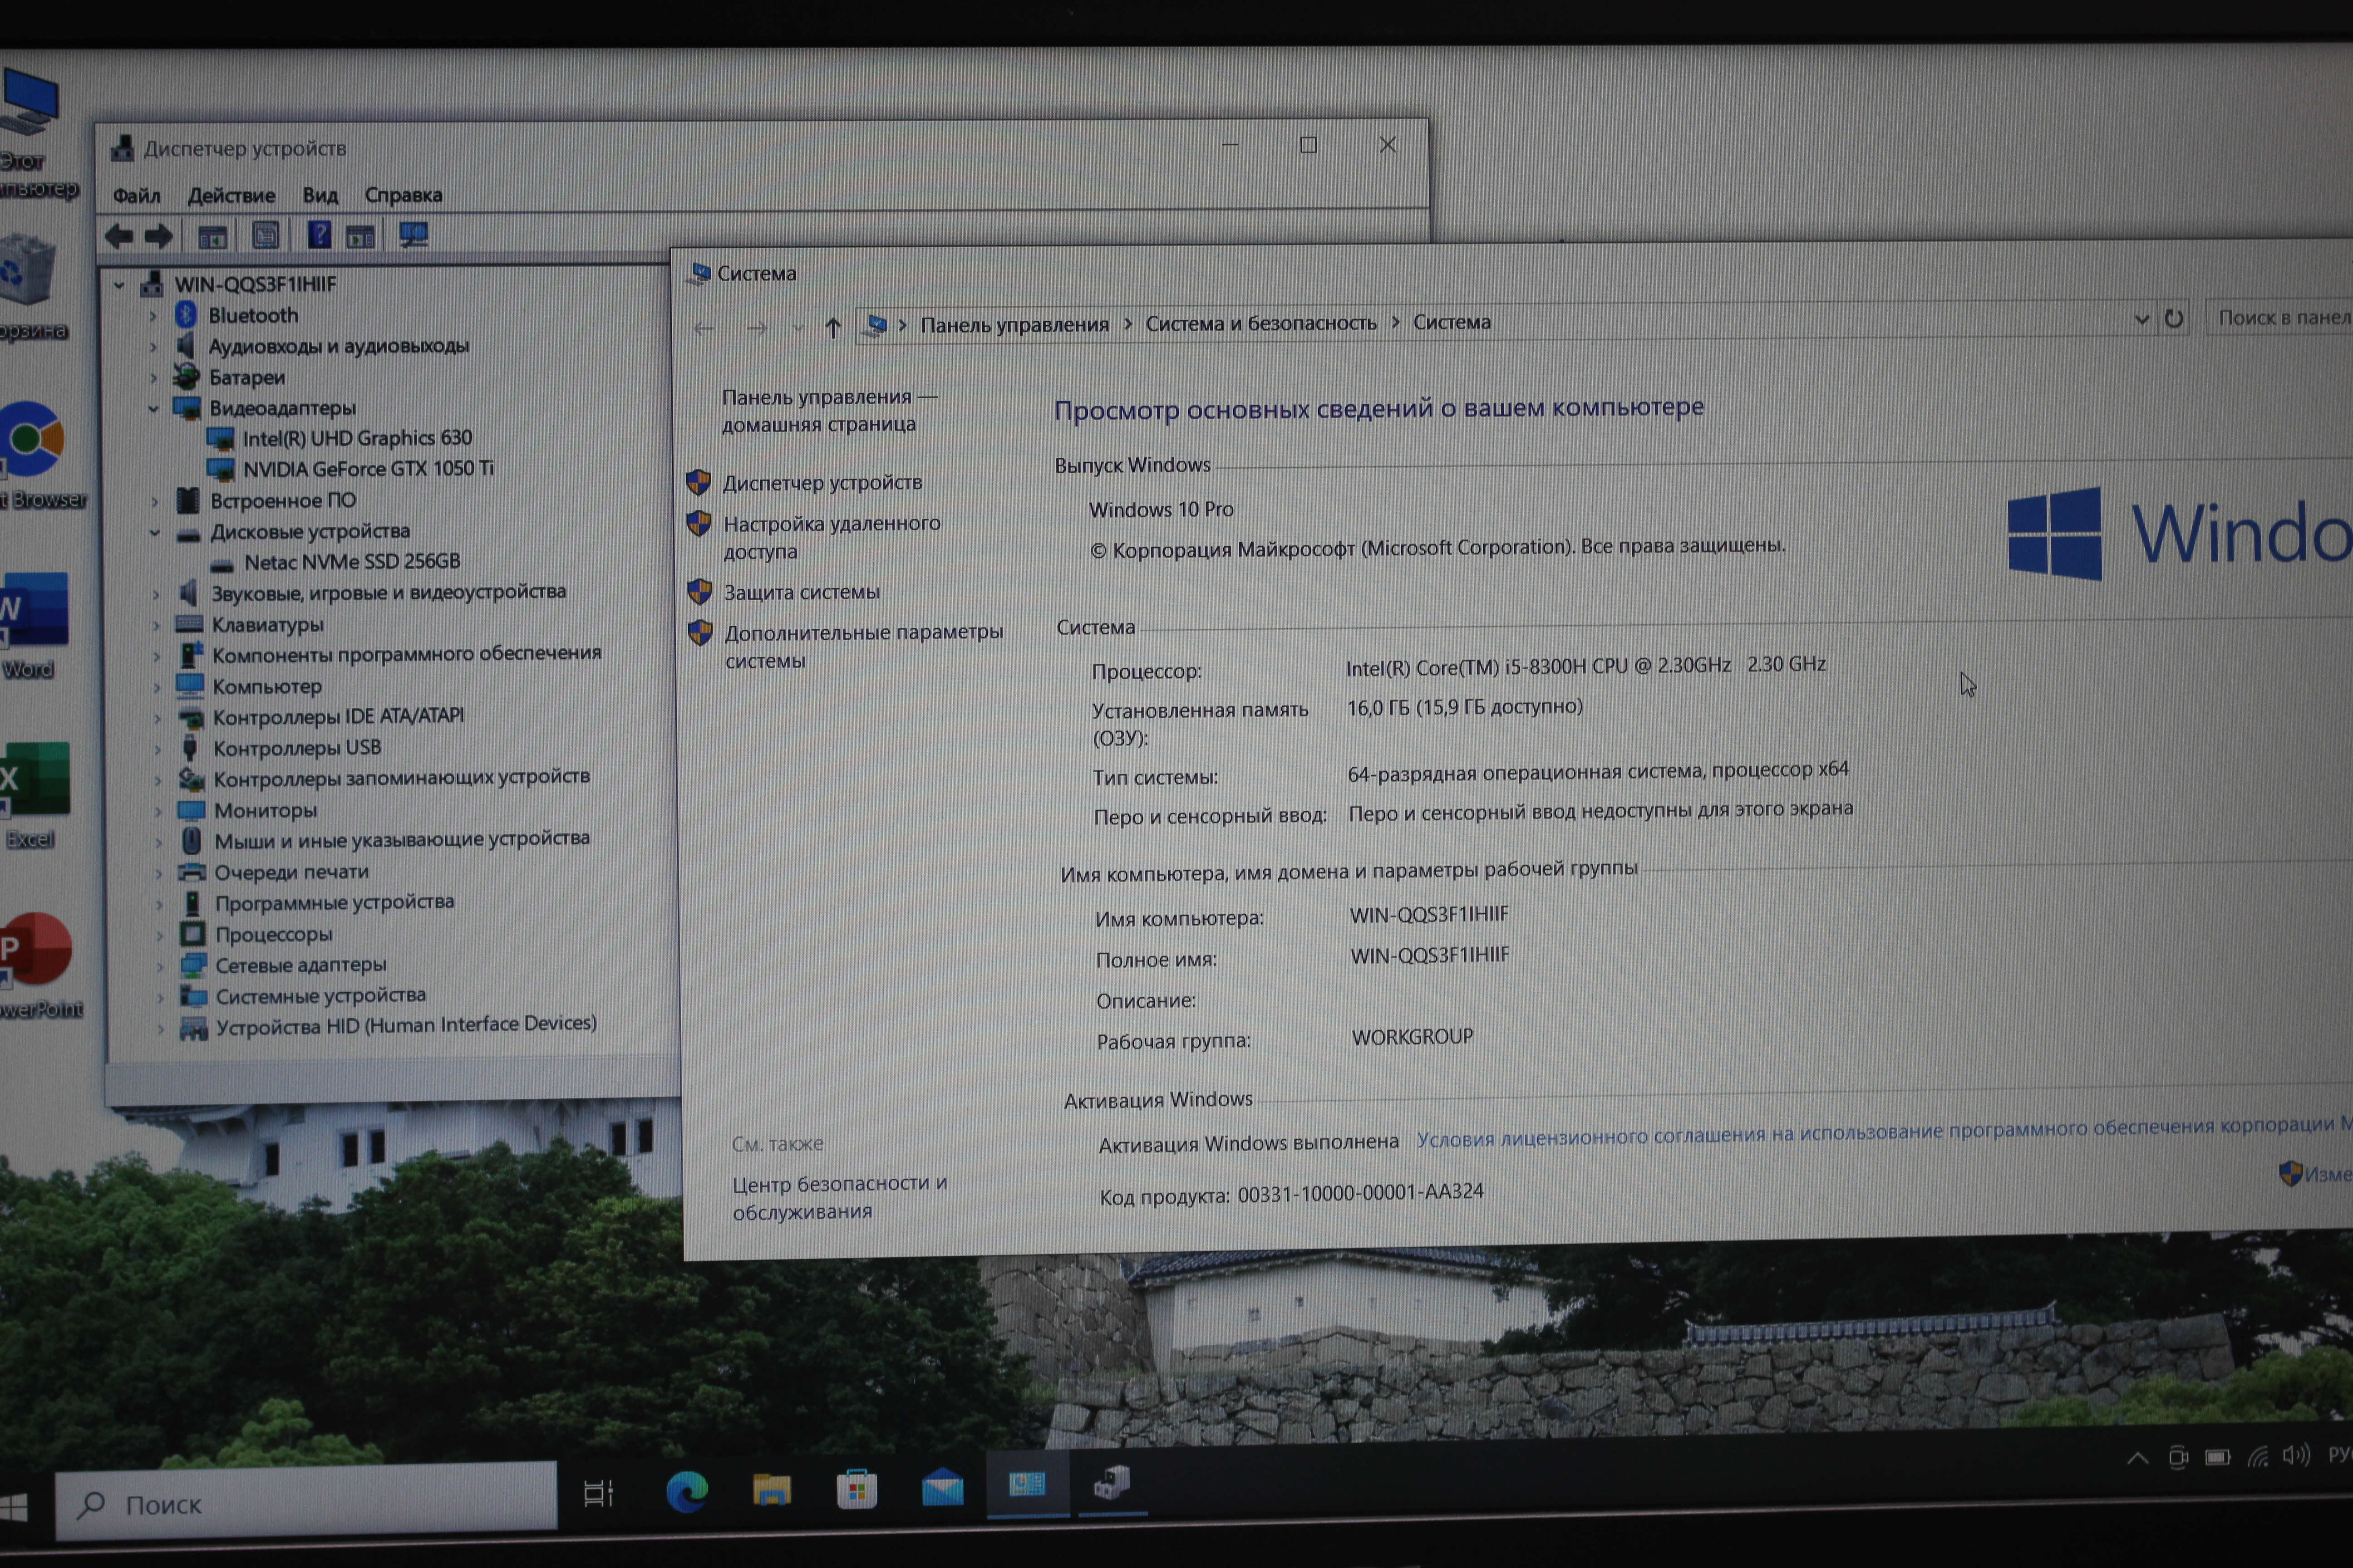Open Microsoft Edge from the taskbar
The image size is (2353, 1568).
pyautogui.click(x=686, y=1491)
